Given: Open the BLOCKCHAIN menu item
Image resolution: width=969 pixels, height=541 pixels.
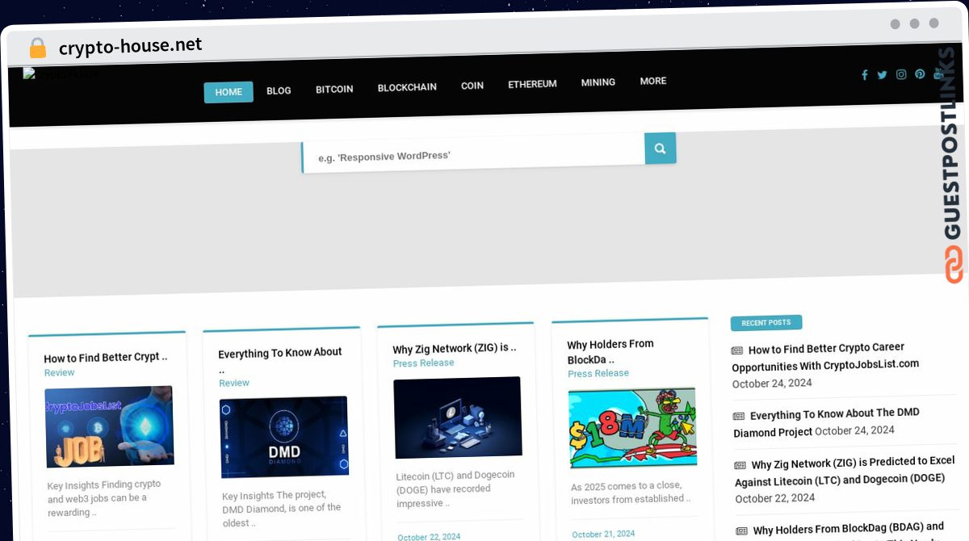Looking at the screenshot, I should coord(407,87).
